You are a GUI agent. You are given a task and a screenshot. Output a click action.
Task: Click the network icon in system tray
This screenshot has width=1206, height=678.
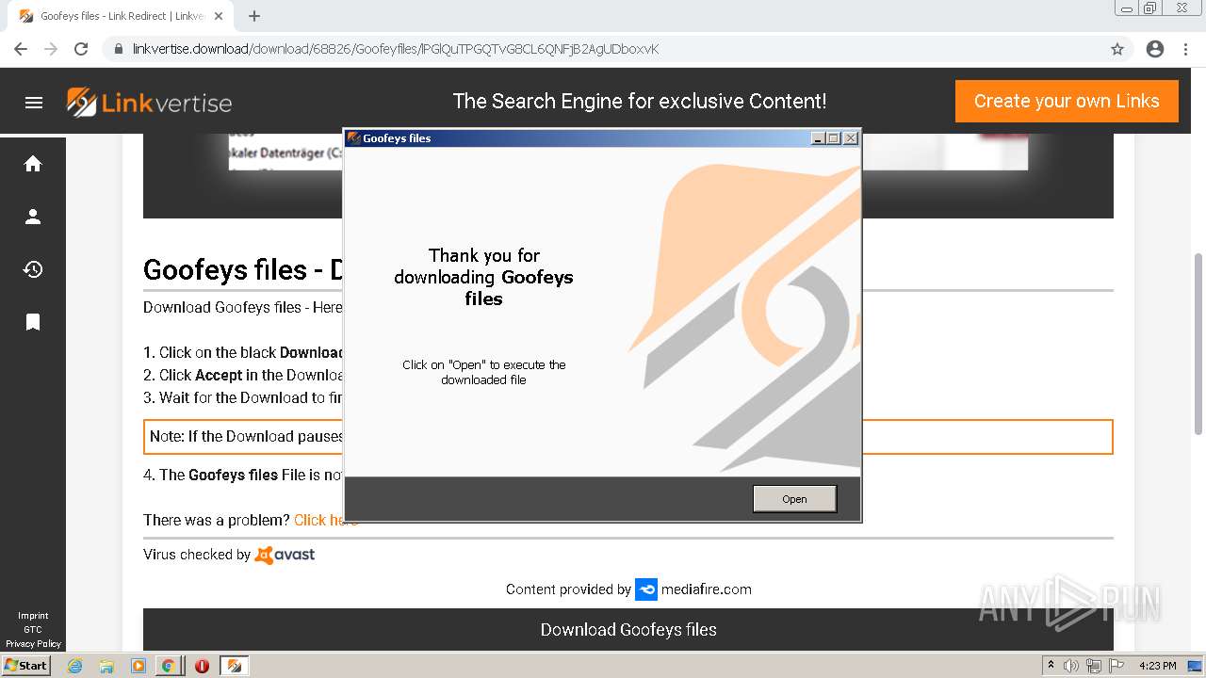[1094, 666]
